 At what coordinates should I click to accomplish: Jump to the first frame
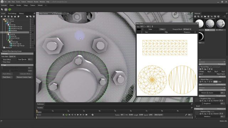tap(69, 115)
